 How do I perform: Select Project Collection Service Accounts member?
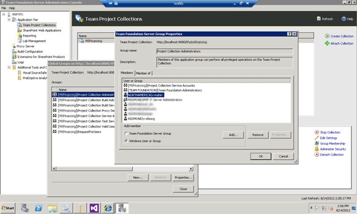pos(161,85)
